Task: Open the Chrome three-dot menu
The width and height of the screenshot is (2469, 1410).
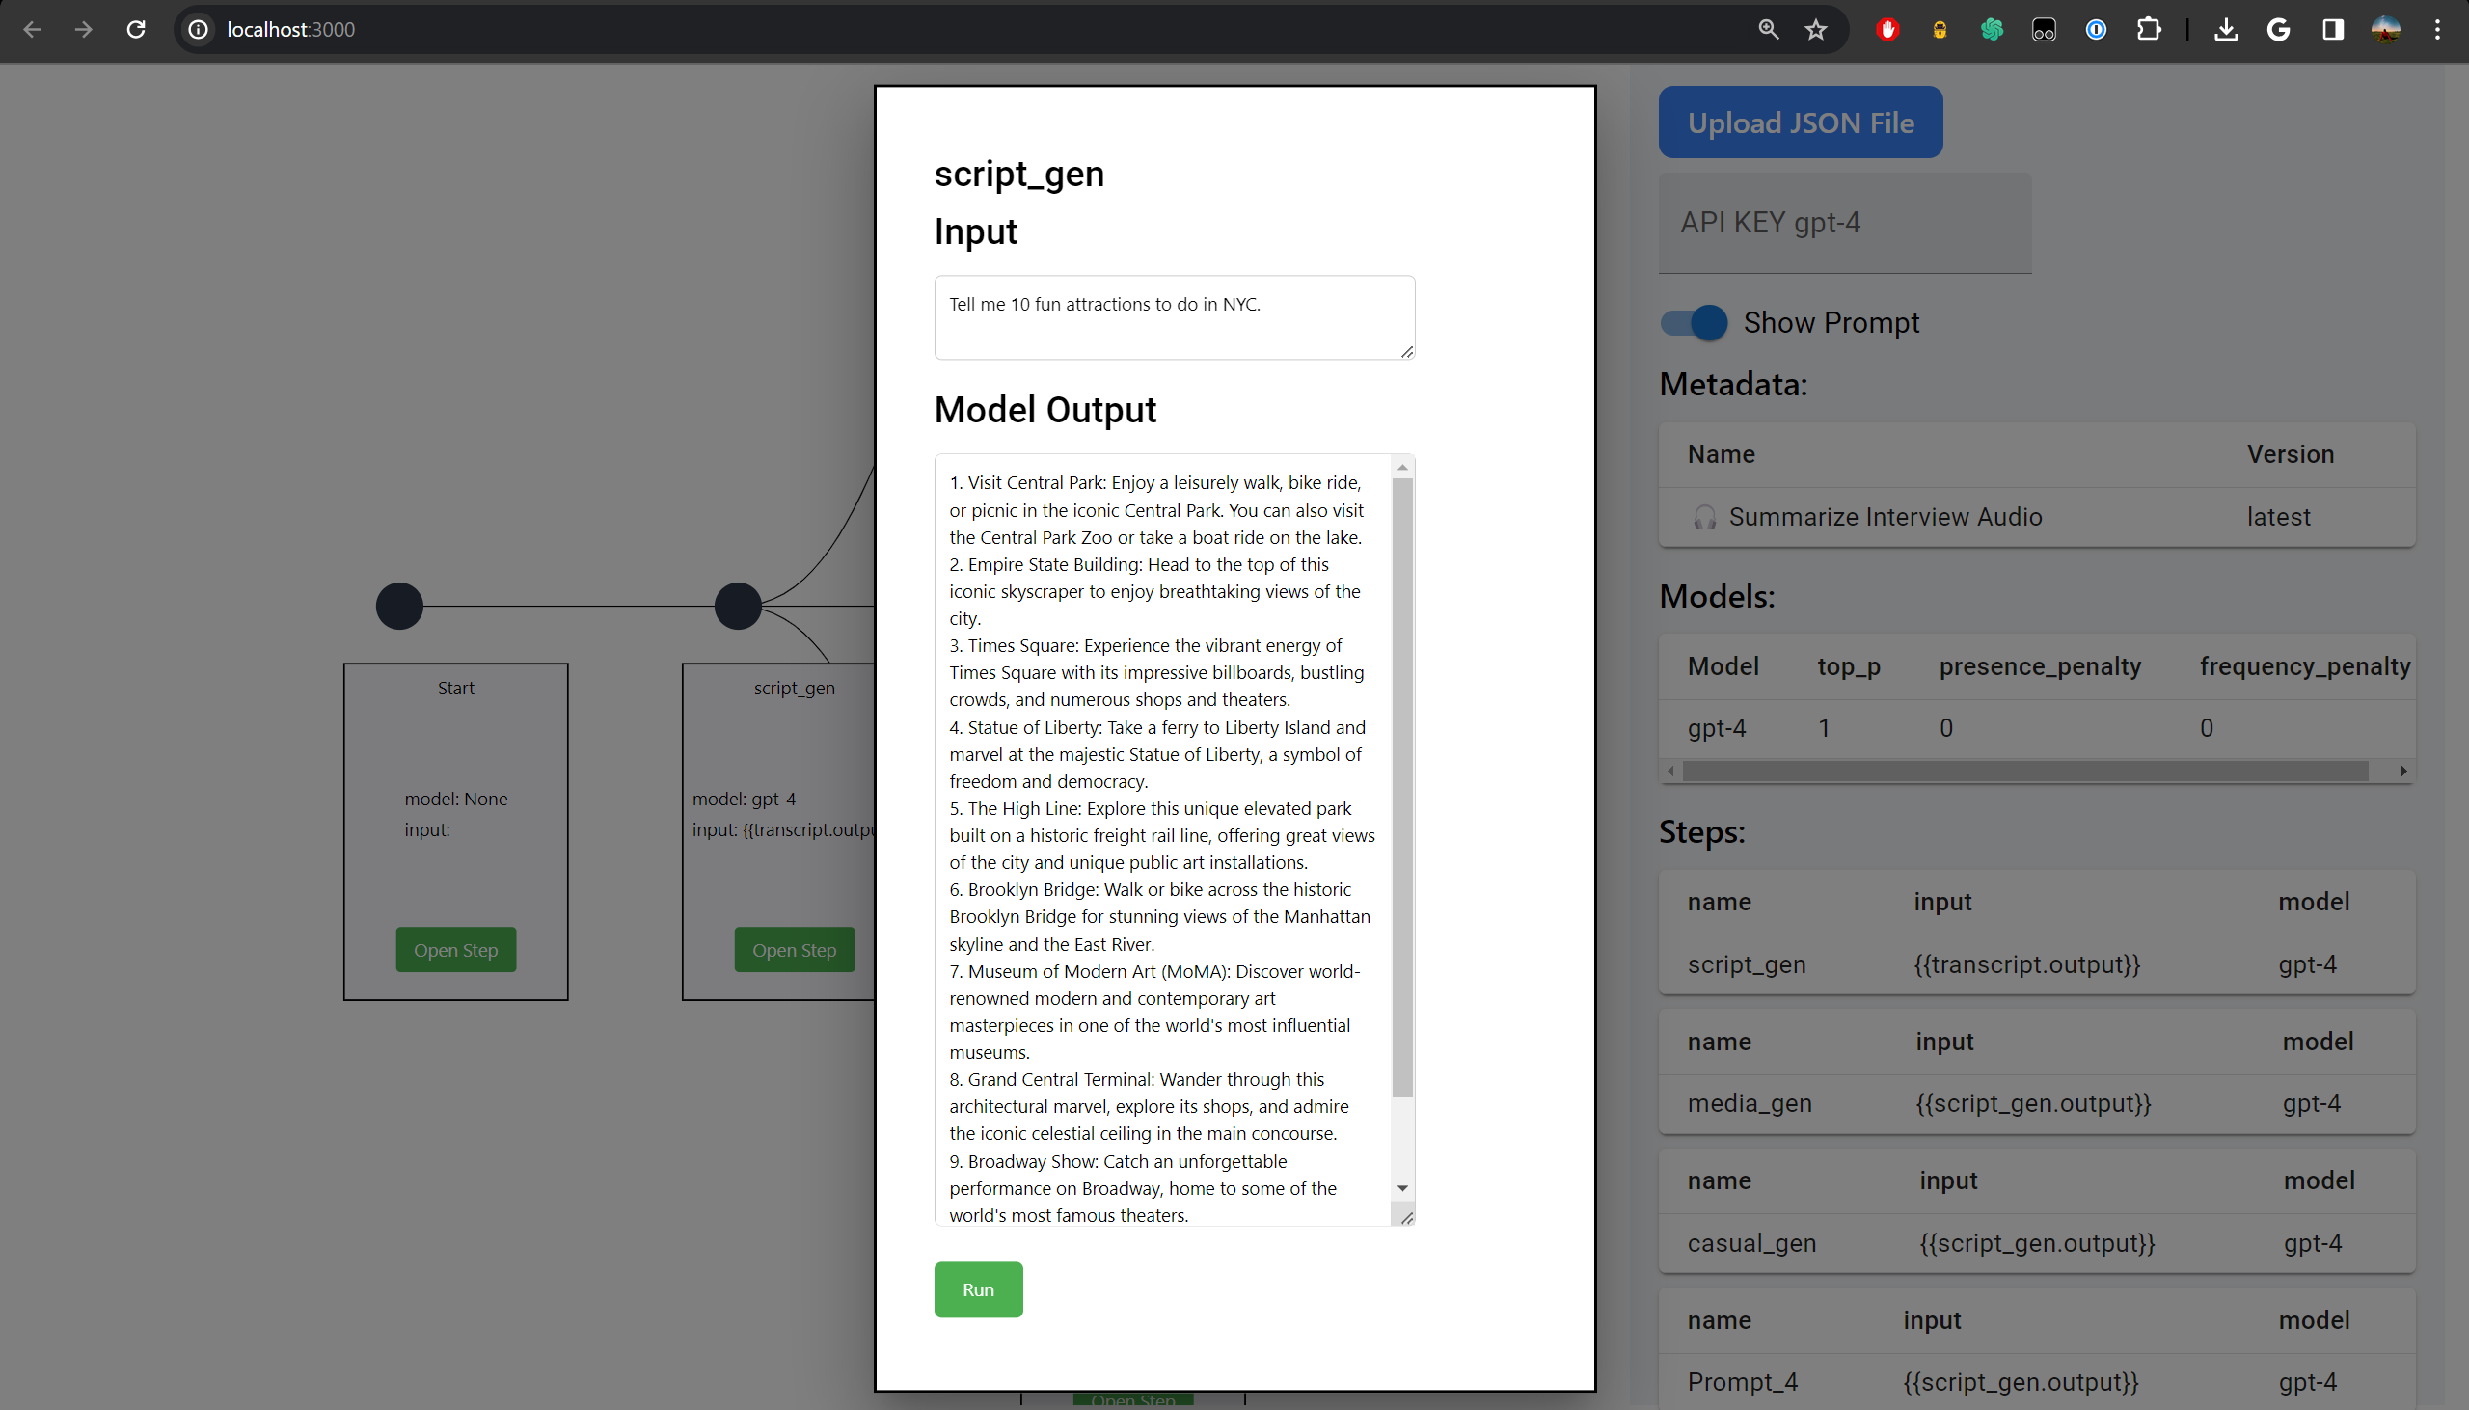Action: pos(2438,29)
